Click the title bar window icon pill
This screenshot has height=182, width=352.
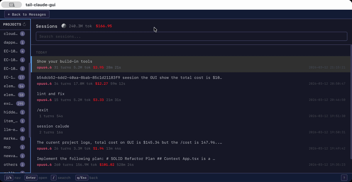click(x=12, y=5)
